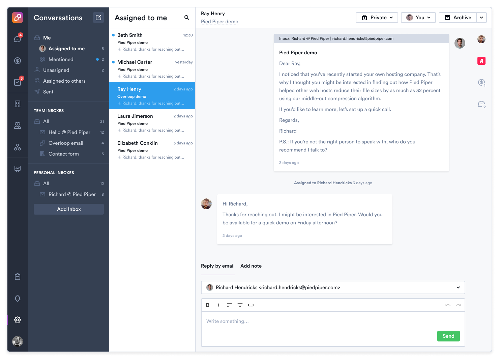Open Laura Jimerson conversation
The width and height of the screenshot is (499, 359).
tap(152, 123)
